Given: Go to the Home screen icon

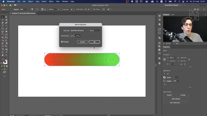Looking at the screenshot, I should click(10, 5).
